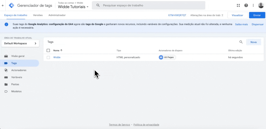Click the search magnifier in search bar
Image resolution: width=266 pixels, height=129 pixels.
coord(98,5)
